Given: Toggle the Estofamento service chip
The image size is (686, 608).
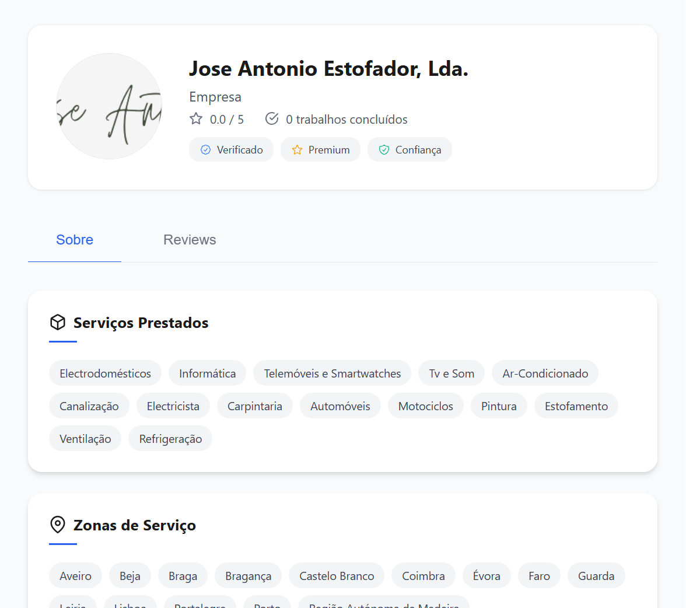Looking at the screenshot, I should pos(576,406).
